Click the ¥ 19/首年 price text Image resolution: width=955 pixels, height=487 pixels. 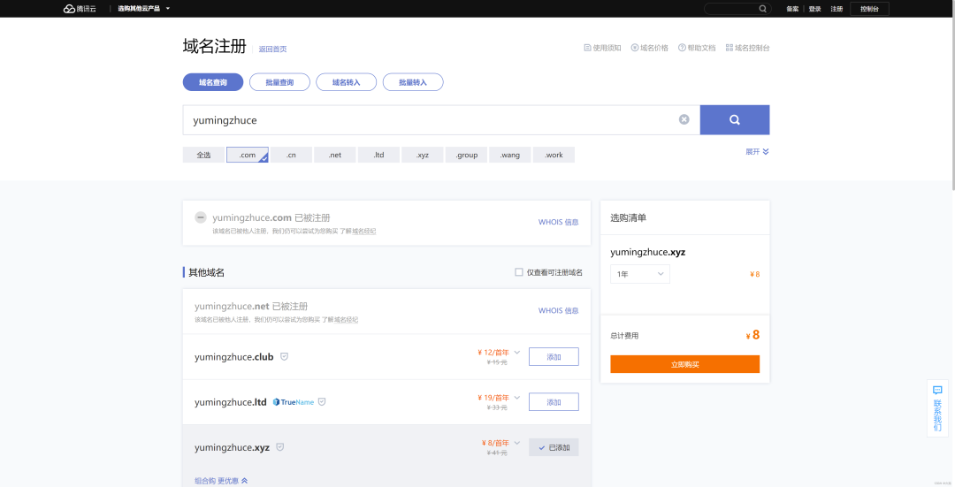[x=493, y=398]
